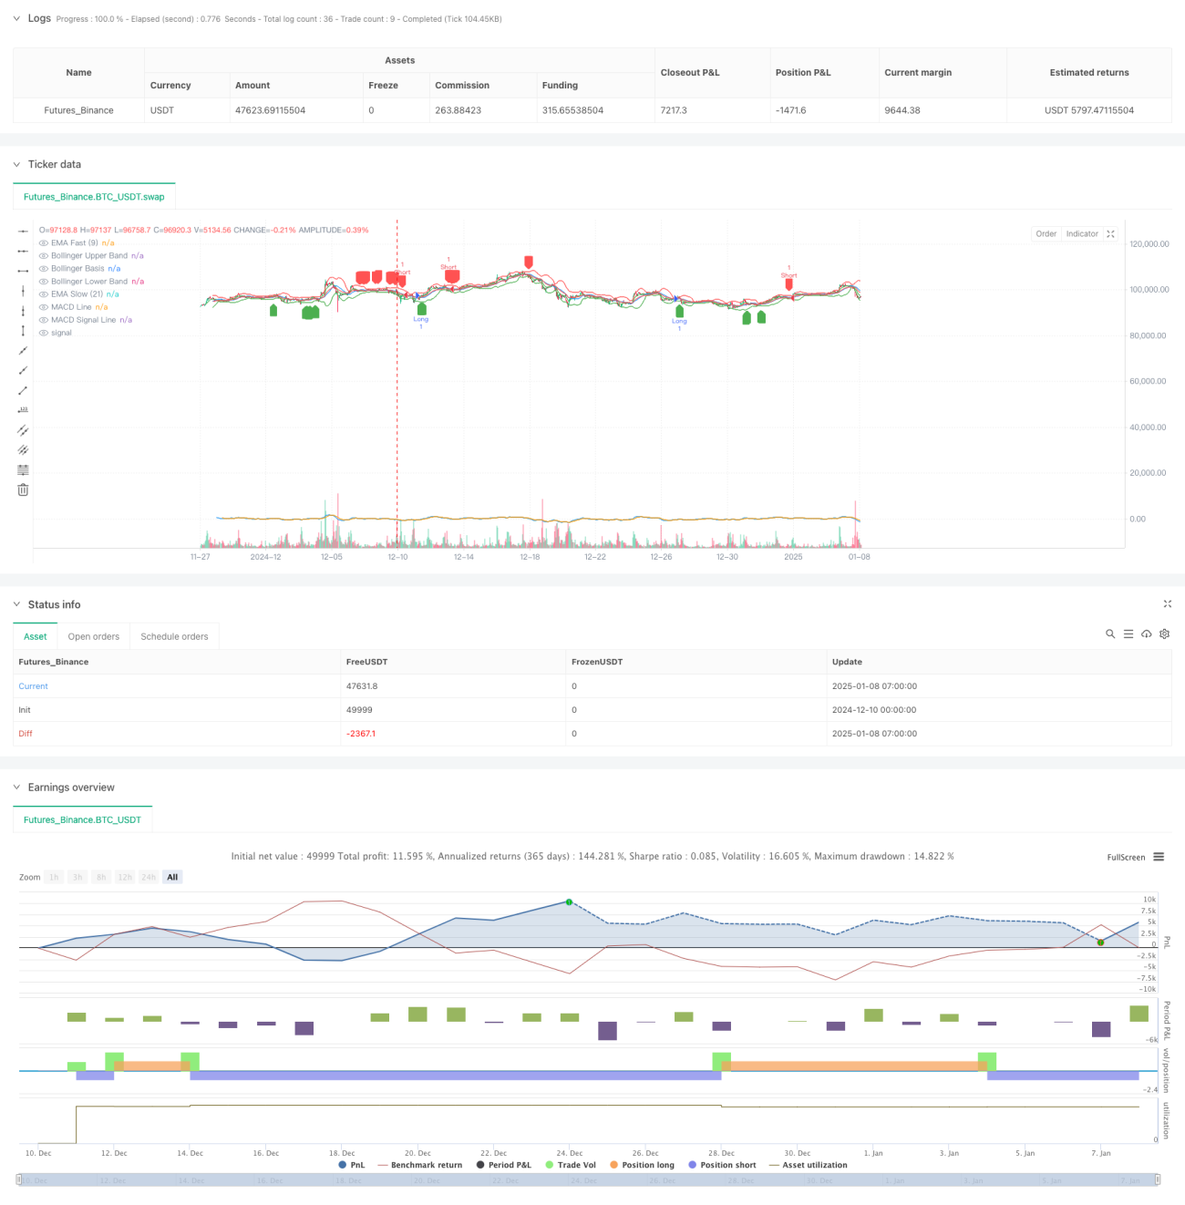Select the horizontal straight line drawing tool

(23, 231)
